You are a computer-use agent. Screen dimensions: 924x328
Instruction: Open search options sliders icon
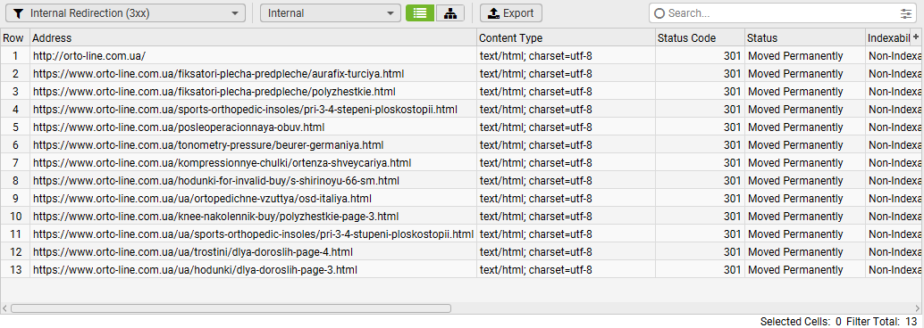(906, 13)
